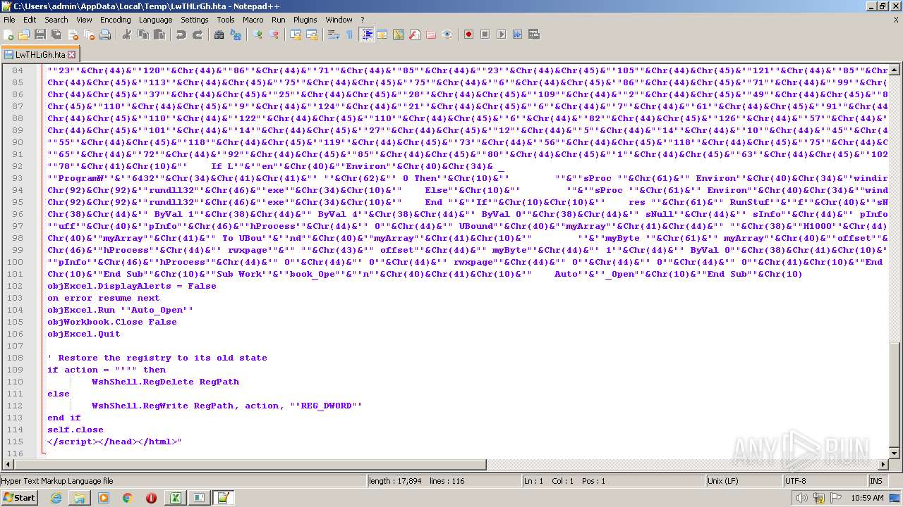Click the line objExcel.Quit
Viewport: 903px width, 507px height.
84,334
